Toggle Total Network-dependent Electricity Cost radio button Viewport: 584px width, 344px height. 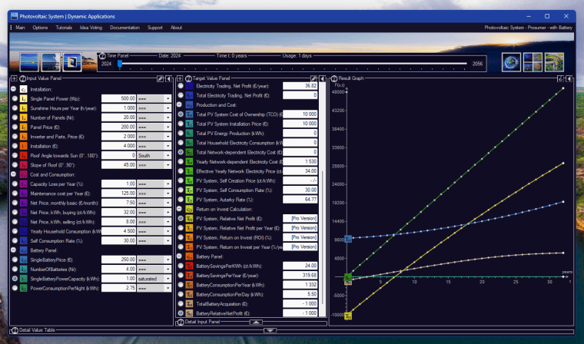[181, 152]
